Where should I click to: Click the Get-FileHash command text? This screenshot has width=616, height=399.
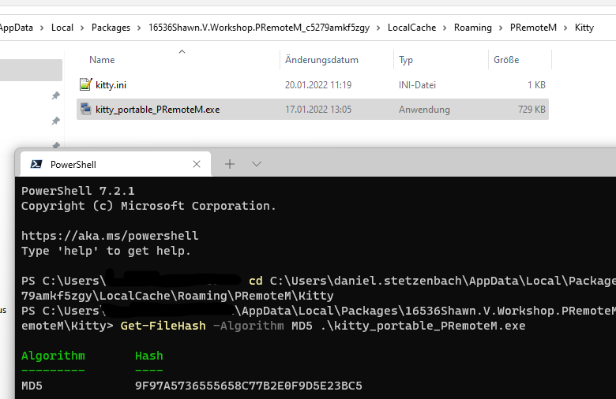[163, 326]
